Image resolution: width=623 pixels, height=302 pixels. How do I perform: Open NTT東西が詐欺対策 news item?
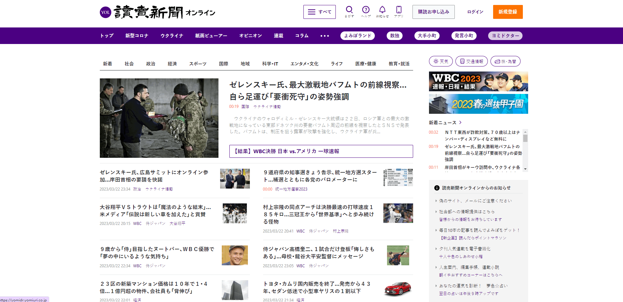(x=483, y=136)
